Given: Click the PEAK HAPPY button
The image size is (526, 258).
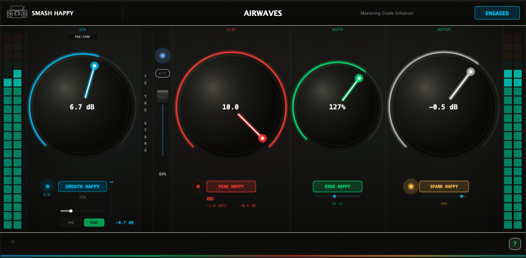Looking at the screenshot, I should coord(231,186).
